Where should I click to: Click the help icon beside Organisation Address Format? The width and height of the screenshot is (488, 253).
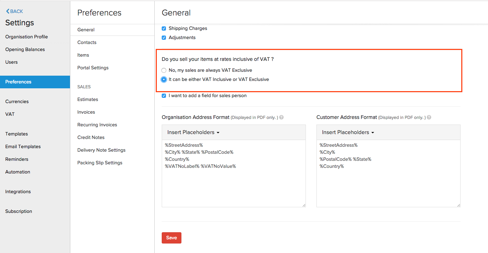pyautogui.click(x=281, y=118)
